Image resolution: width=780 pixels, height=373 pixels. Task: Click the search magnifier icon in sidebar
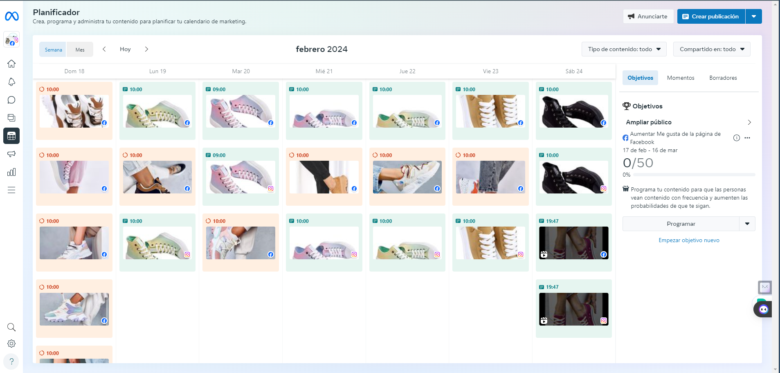tap(11, 327)
